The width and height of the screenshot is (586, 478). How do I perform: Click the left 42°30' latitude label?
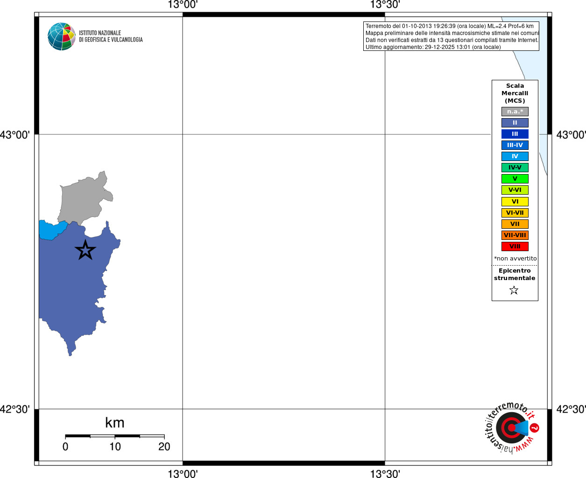[15, 409]
